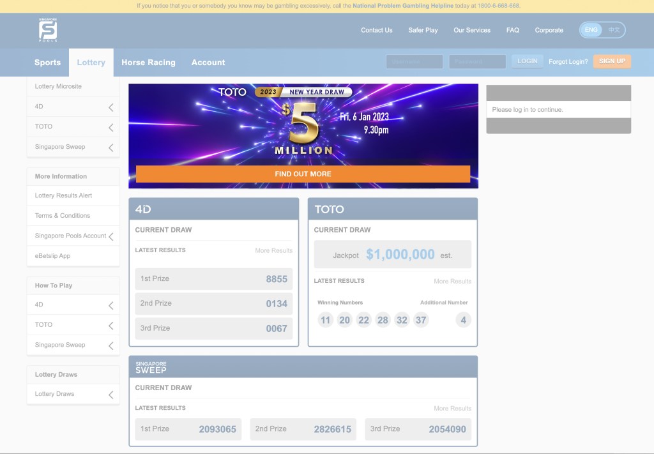Click FIND OUT MORE on TOTO banner
Screen dimensions: 654x454
point(303,174)
